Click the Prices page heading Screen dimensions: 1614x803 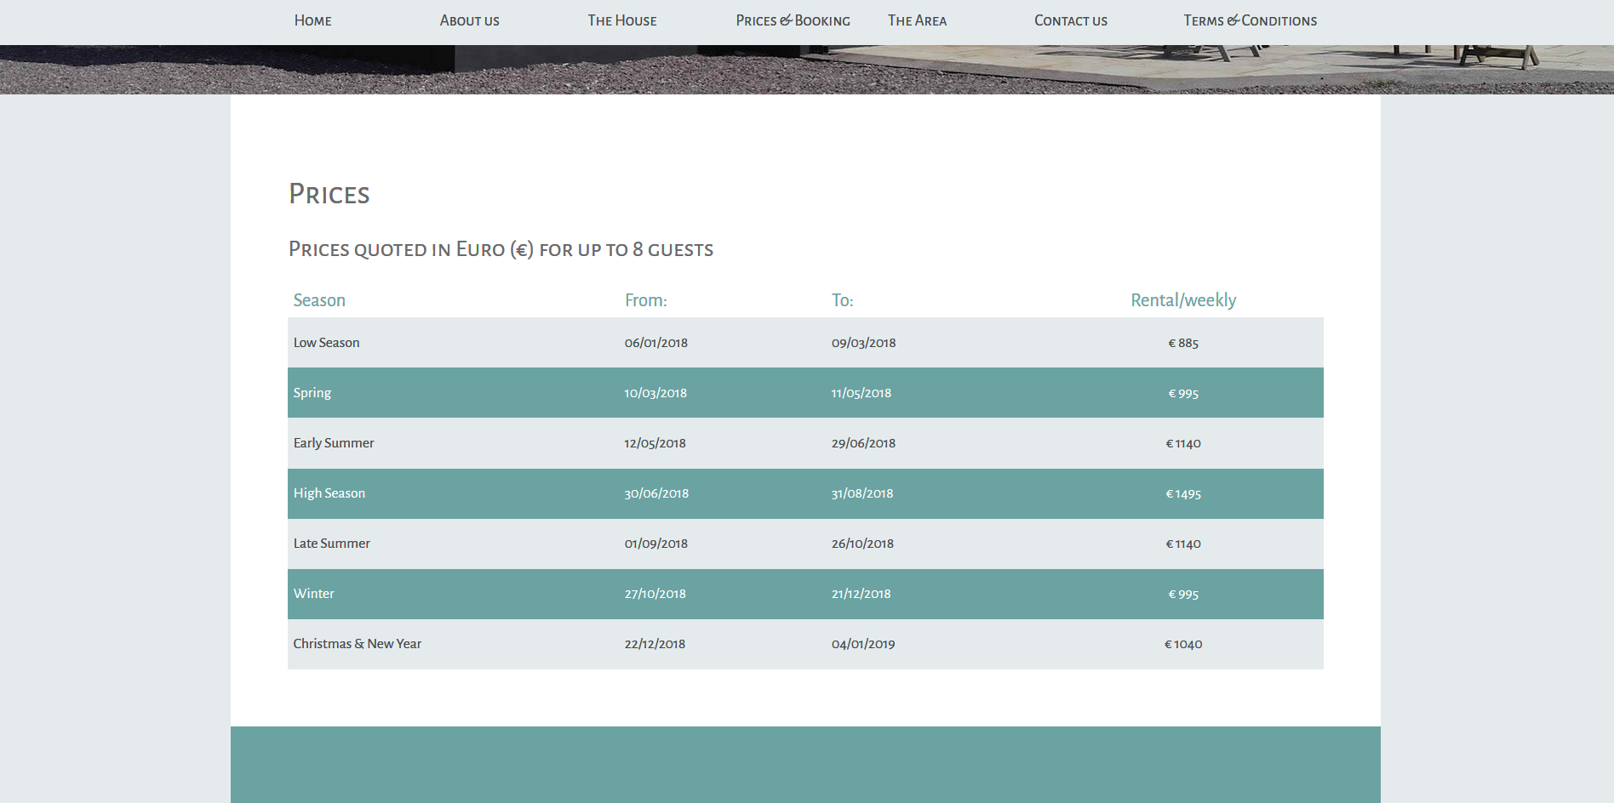coord(329,195)
